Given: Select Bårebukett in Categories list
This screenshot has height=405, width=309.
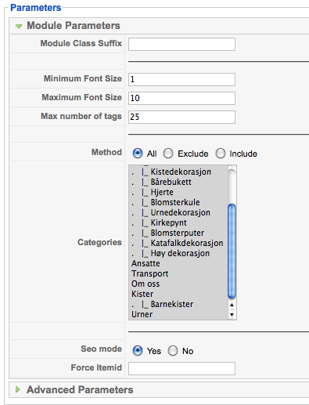Looking at the screenshot, I should 178,182.
